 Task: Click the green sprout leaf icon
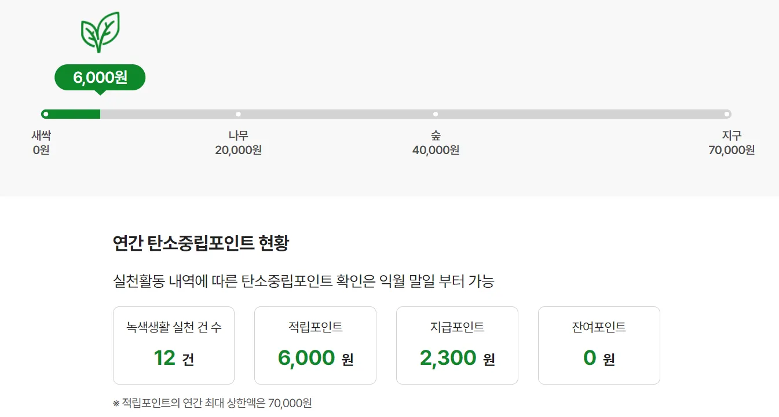tap(100, 32)
